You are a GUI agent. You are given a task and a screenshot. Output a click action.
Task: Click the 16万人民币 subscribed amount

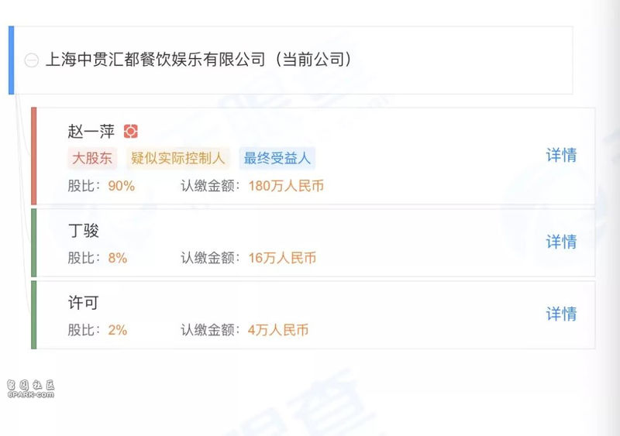coord(282,258)
